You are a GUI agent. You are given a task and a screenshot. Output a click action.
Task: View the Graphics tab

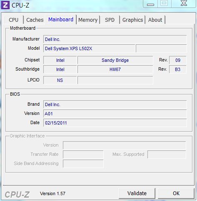pyautogui.click(x=132, y=20)
